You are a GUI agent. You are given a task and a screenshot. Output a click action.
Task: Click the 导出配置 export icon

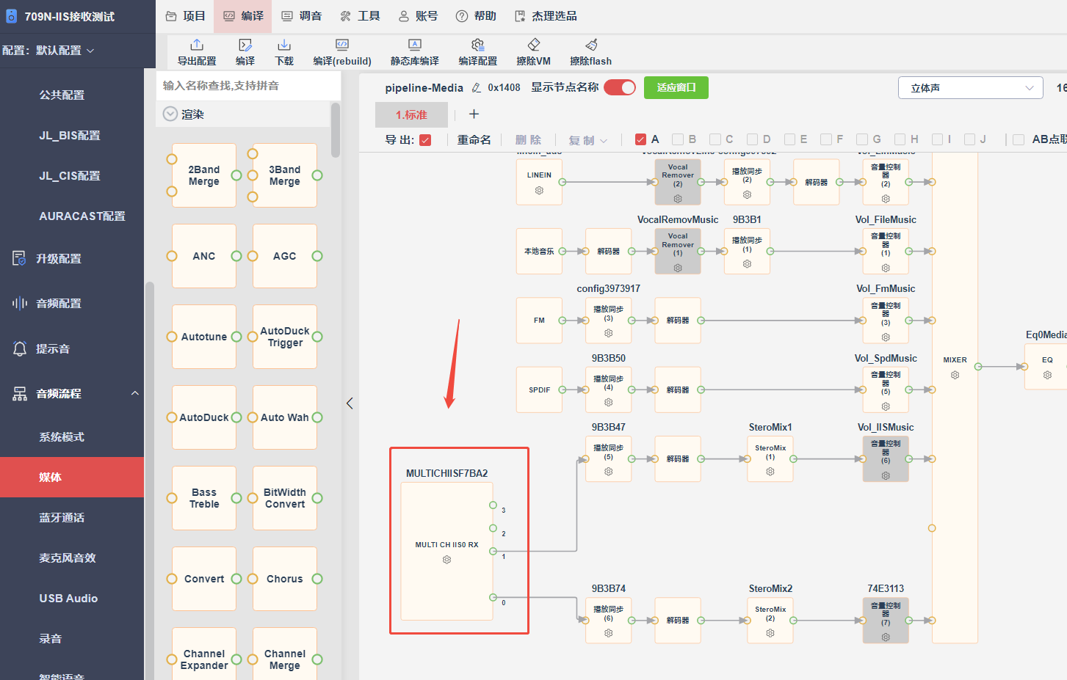point(197,45)
